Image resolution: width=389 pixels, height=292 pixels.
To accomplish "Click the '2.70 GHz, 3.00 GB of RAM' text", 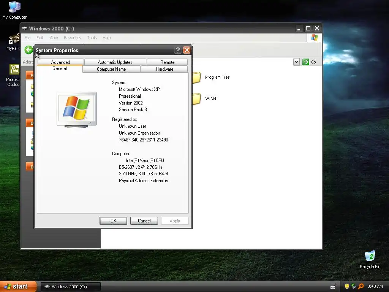I will click(x=143, y=173).
